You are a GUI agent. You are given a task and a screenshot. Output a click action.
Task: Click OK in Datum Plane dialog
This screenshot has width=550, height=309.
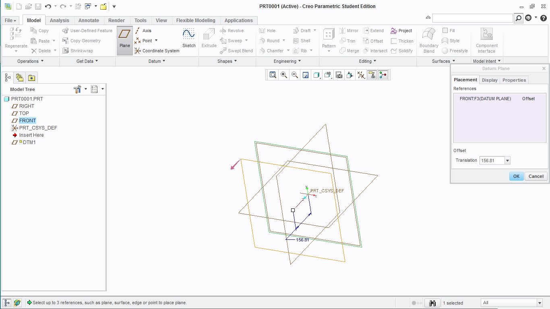pos(516,176)
